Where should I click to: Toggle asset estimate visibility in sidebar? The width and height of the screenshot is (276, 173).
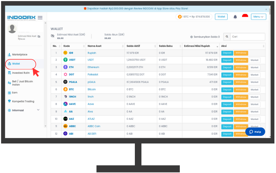pos(39,36)
